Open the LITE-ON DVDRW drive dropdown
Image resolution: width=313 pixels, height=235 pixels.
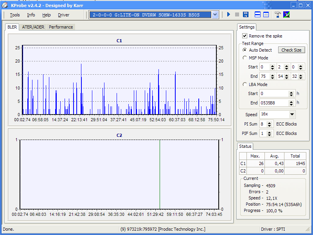(x=215, y=15)
